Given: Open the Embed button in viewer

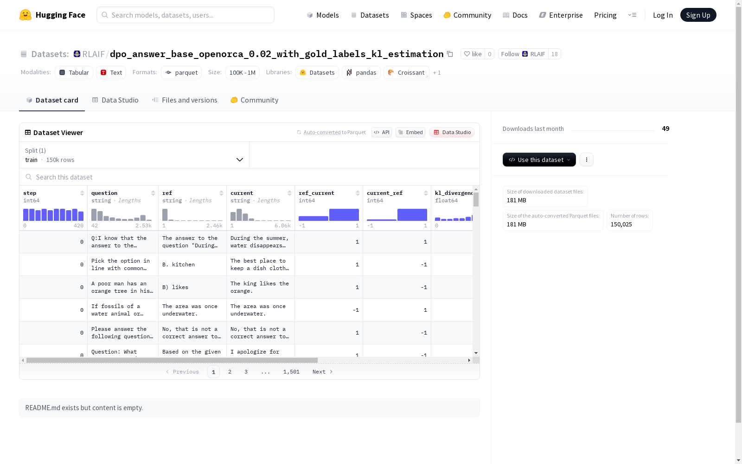Looking at the screenshot, I should (410, 132).
